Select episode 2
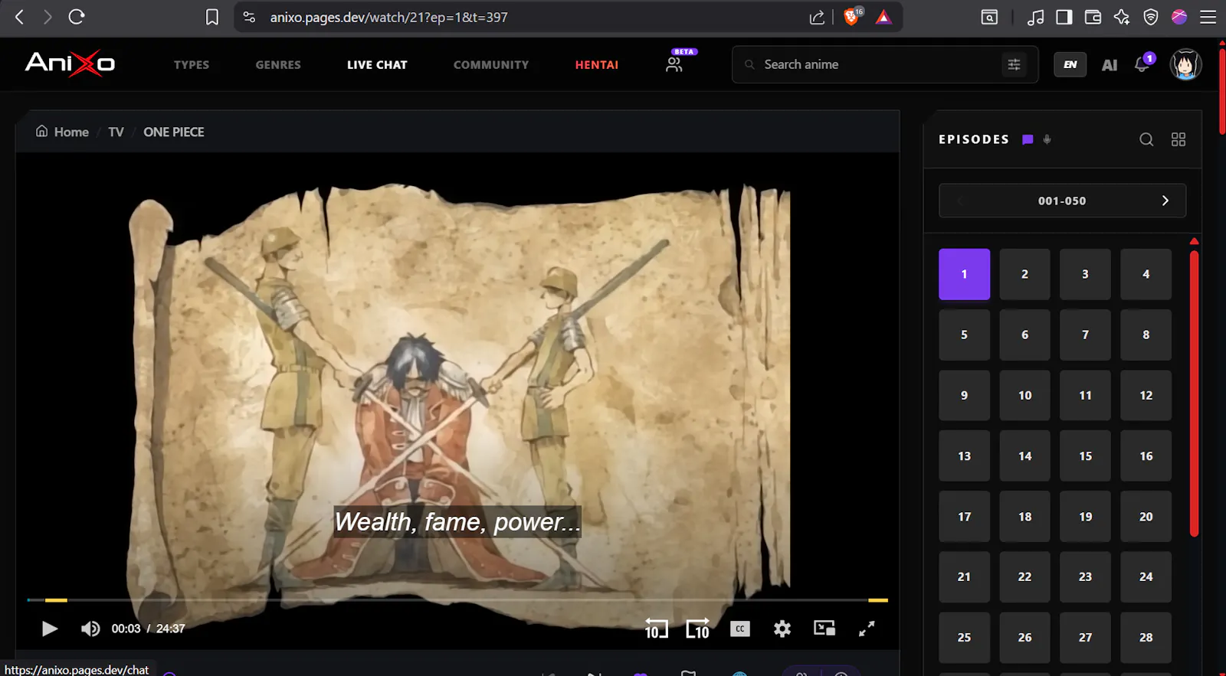This screenshot has width=1226, height=676. 1024,274
